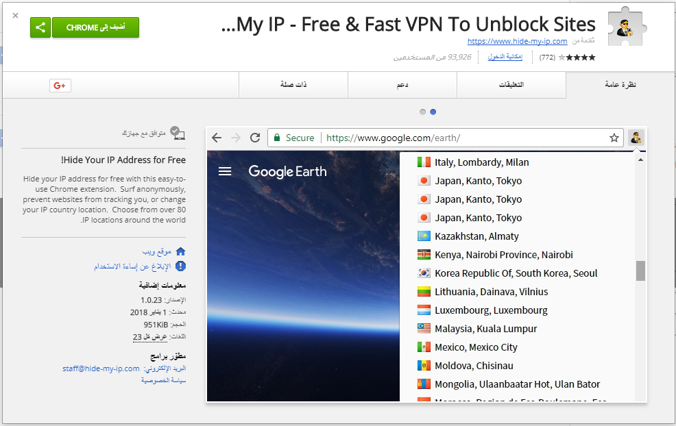Viewport: 676px width, 426px height.
Task: Select Mongolia, Ulaanbaatar Hot, Ulan Bator
Action: coord(516,385)
